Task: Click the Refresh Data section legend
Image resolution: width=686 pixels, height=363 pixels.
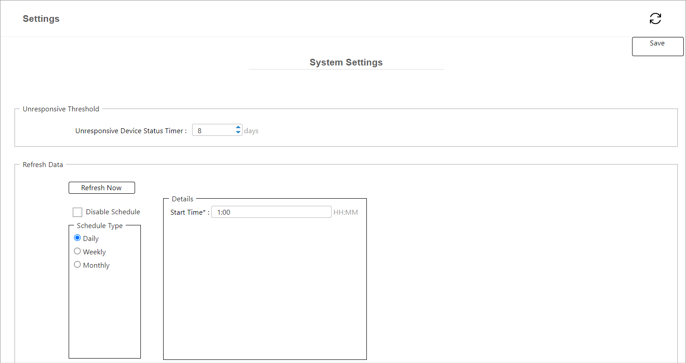Action: point(43,165)
